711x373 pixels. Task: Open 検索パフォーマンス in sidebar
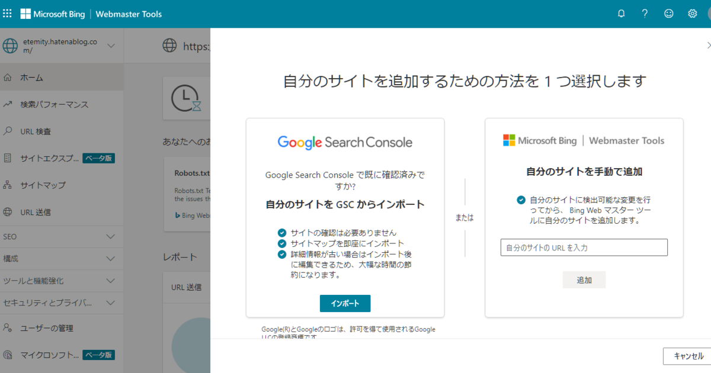pos(62,104)
